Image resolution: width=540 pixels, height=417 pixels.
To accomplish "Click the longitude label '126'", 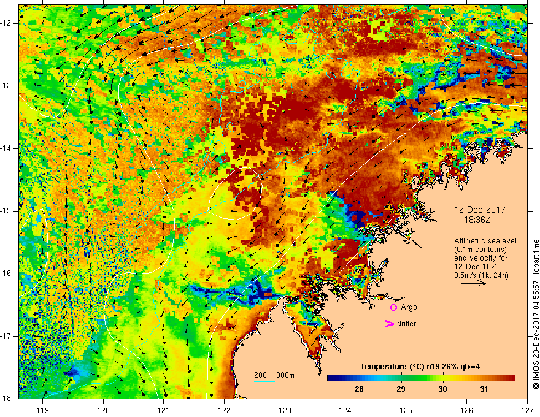I will [466, 410].
